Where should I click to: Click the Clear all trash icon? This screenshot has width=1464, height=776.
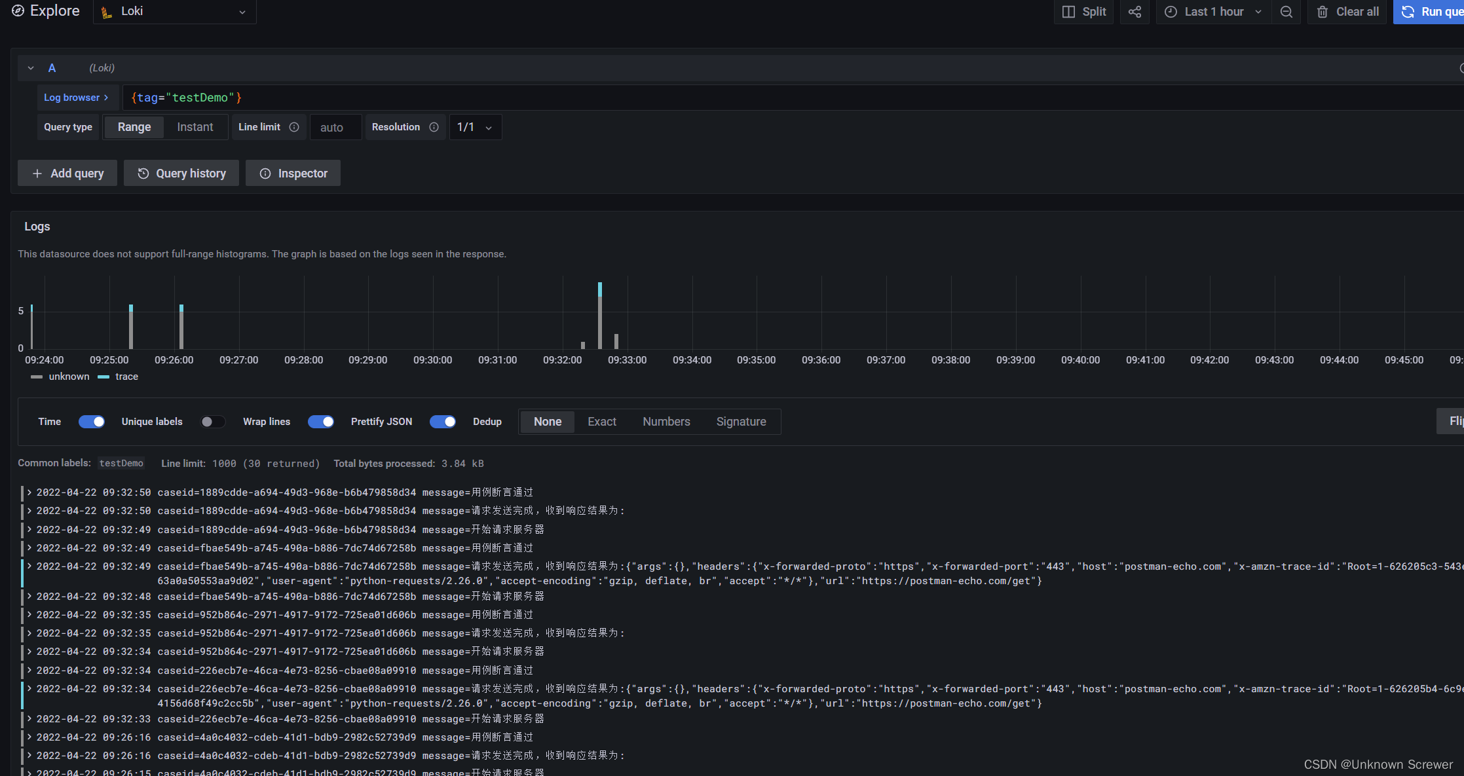1323,12
